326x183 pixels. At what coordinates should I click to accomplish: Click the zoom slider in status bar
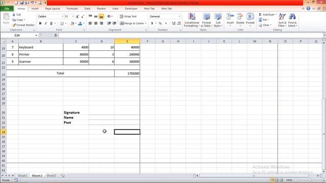tap(310, 180)
